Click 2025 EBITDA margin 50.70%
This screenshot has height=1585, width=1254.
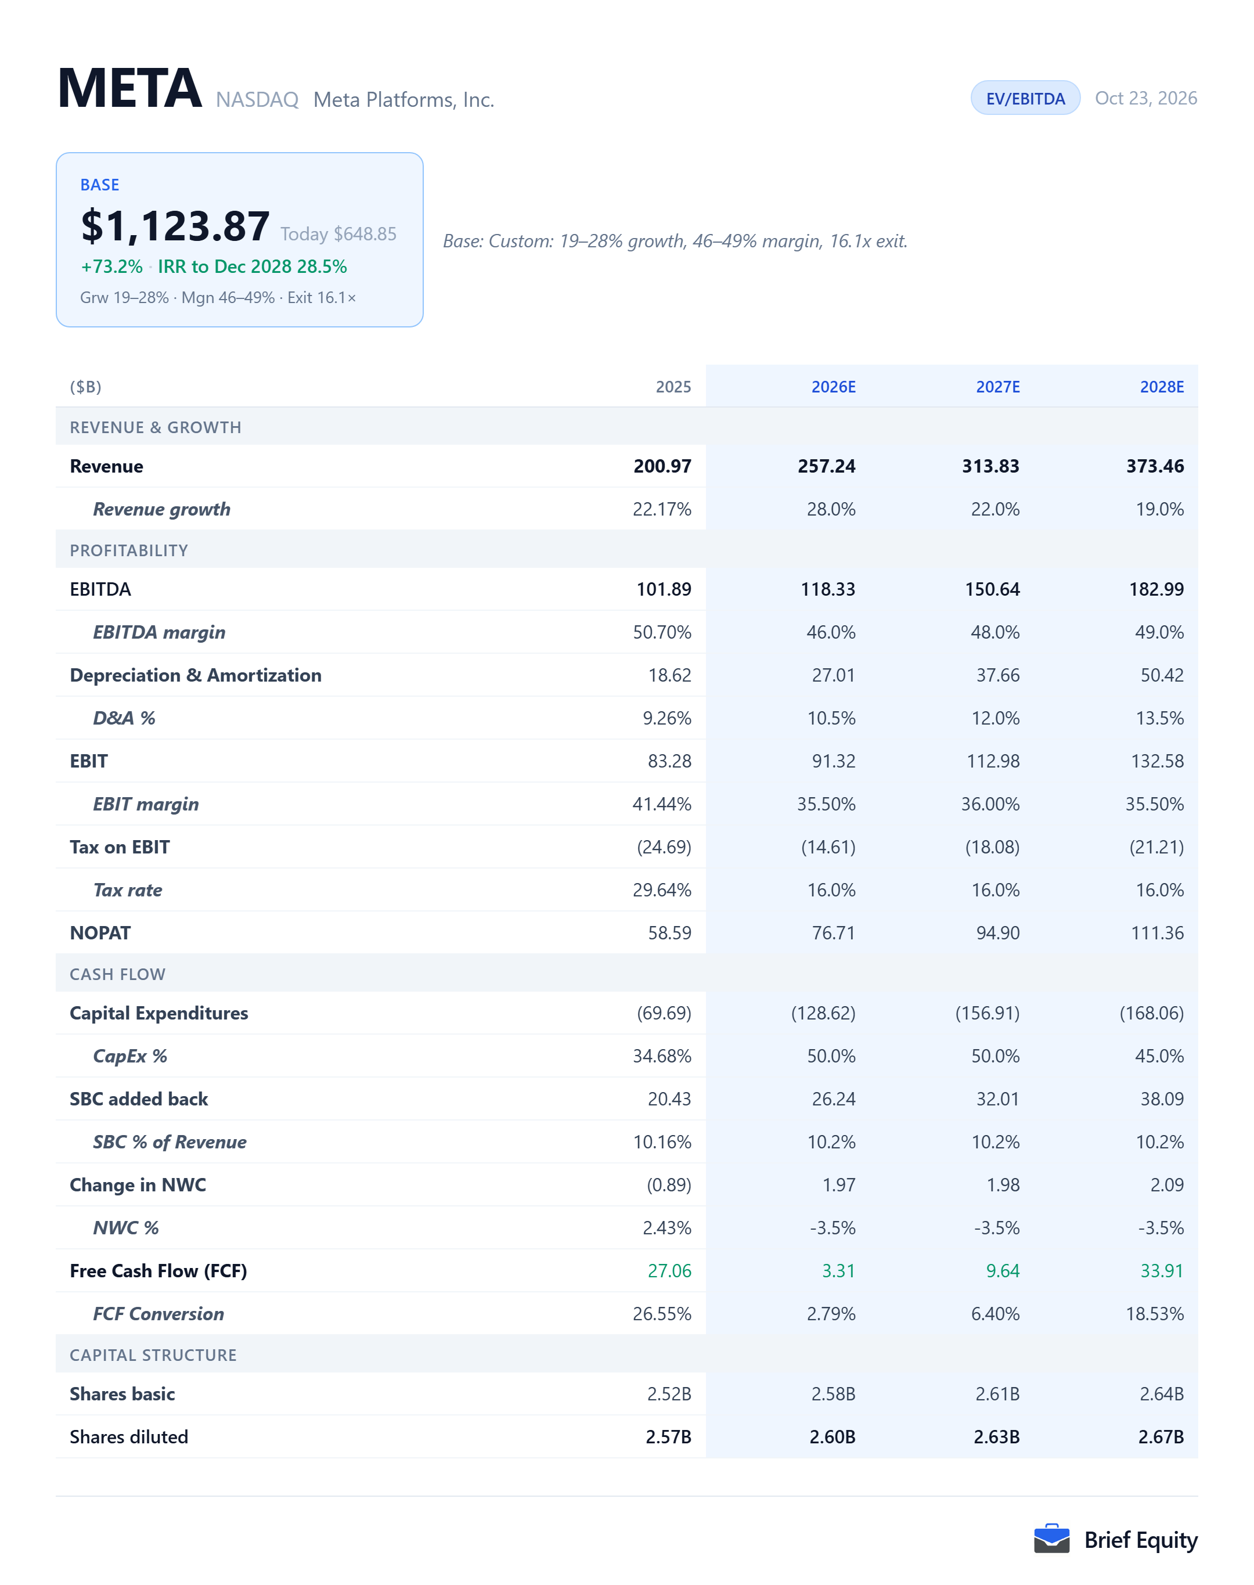[662, 632]
